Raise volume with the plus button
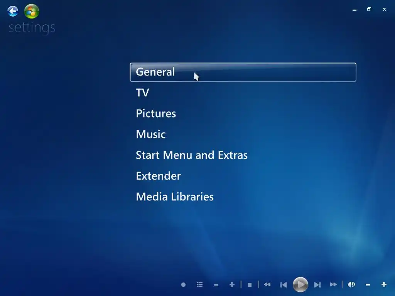The height and width of the screenshot is (296, 395). point(384,285)
